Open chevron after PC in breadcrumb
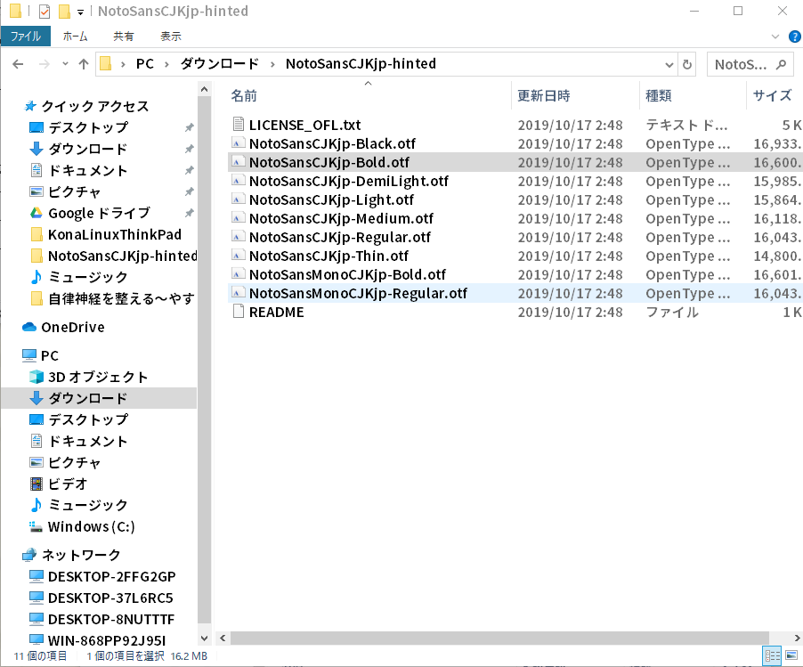 [x=167, y=64]
